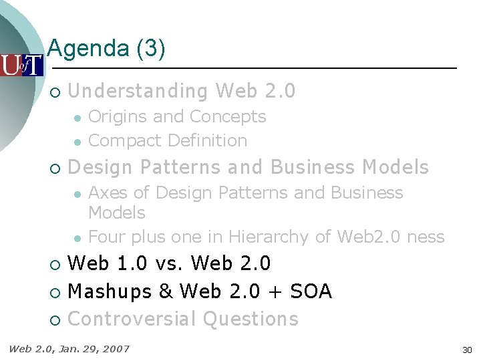The image size is (481, 361).
Task: Click the slide number 30
Action: (x=467, y=350)
